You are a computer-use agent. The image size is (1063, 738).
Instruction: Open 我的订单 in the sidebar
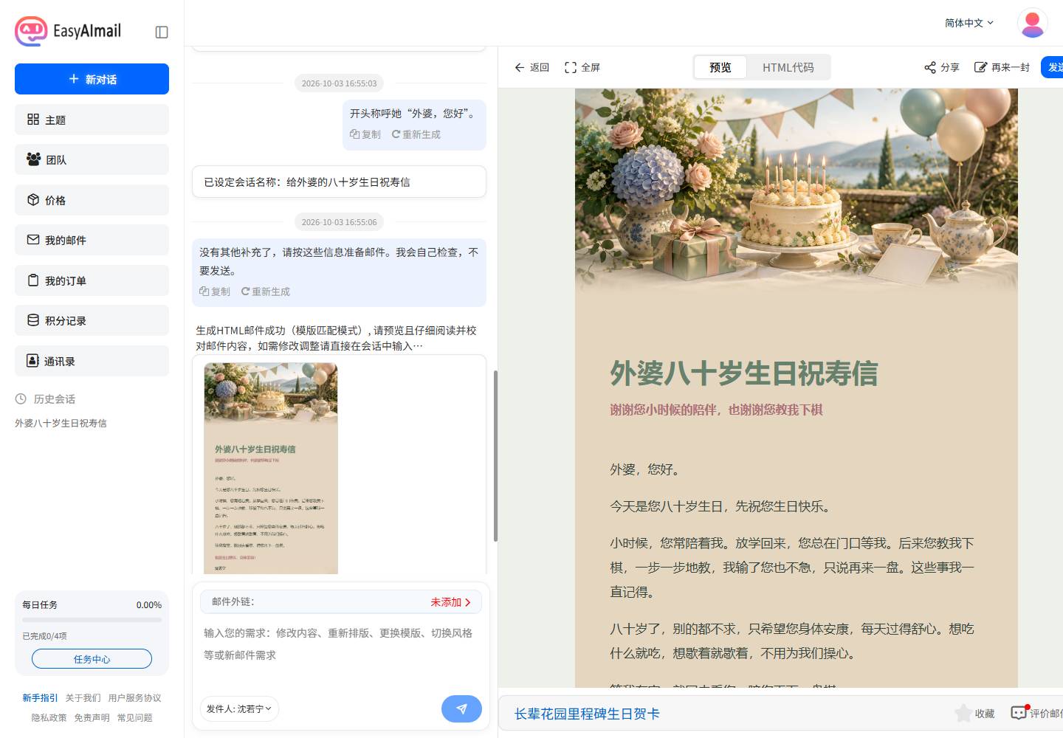[x=92, y=280]
